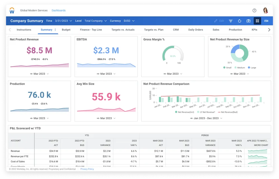Open the user profile avatar
This screenshot has width=279, height=179.
click(x=265, y=11)
